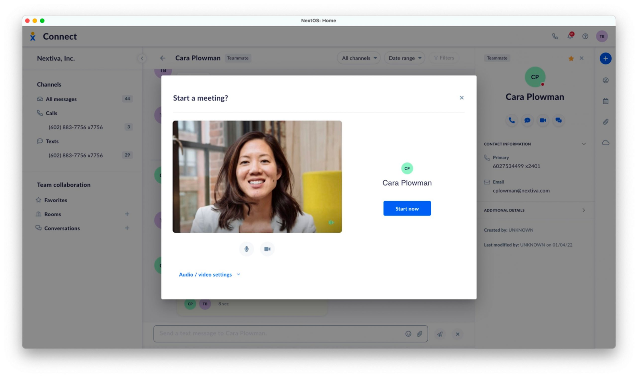Click the video call icon for Cara Plowman

(x=543, y=120)
